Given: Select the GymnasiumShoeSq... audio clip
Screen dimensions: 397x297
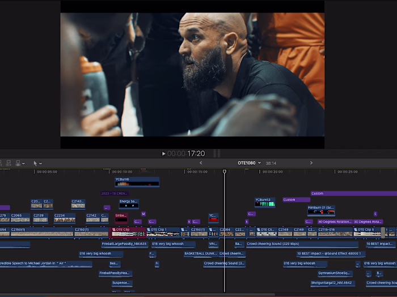Looking at the screenshot, I should point(335,273).
